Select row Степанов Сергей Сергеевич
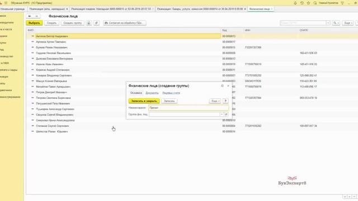The width and height of the screenshot is (358, 201). coord(192,126)
